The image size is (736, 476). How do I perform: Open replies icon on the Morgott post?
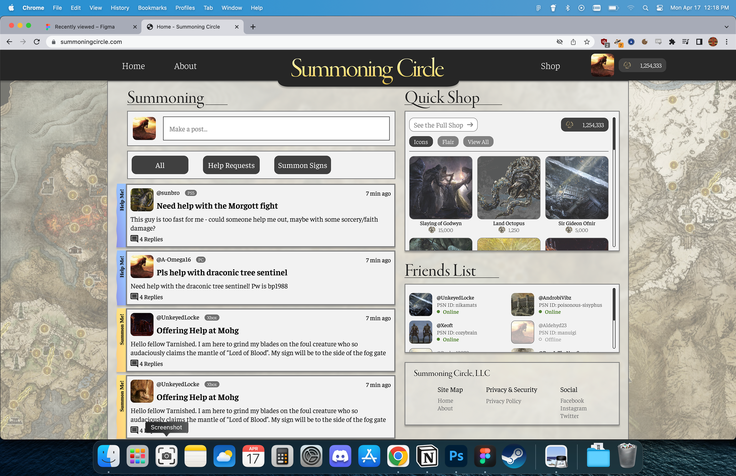coord(134,239)
